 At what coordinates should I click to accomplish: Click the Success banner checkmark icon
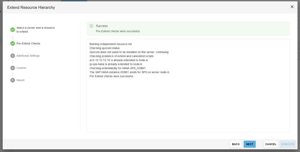(91, 26)
